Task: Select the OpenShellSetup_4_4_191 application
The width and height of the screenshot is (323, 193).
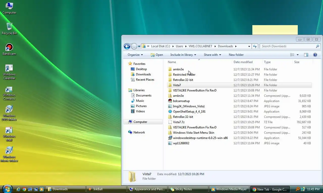Action: click(x=239, y=112)
